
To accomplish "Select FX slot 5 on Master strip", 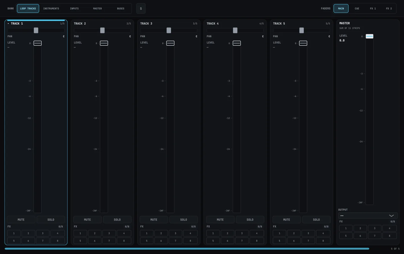I will click(x=346, y=236).
